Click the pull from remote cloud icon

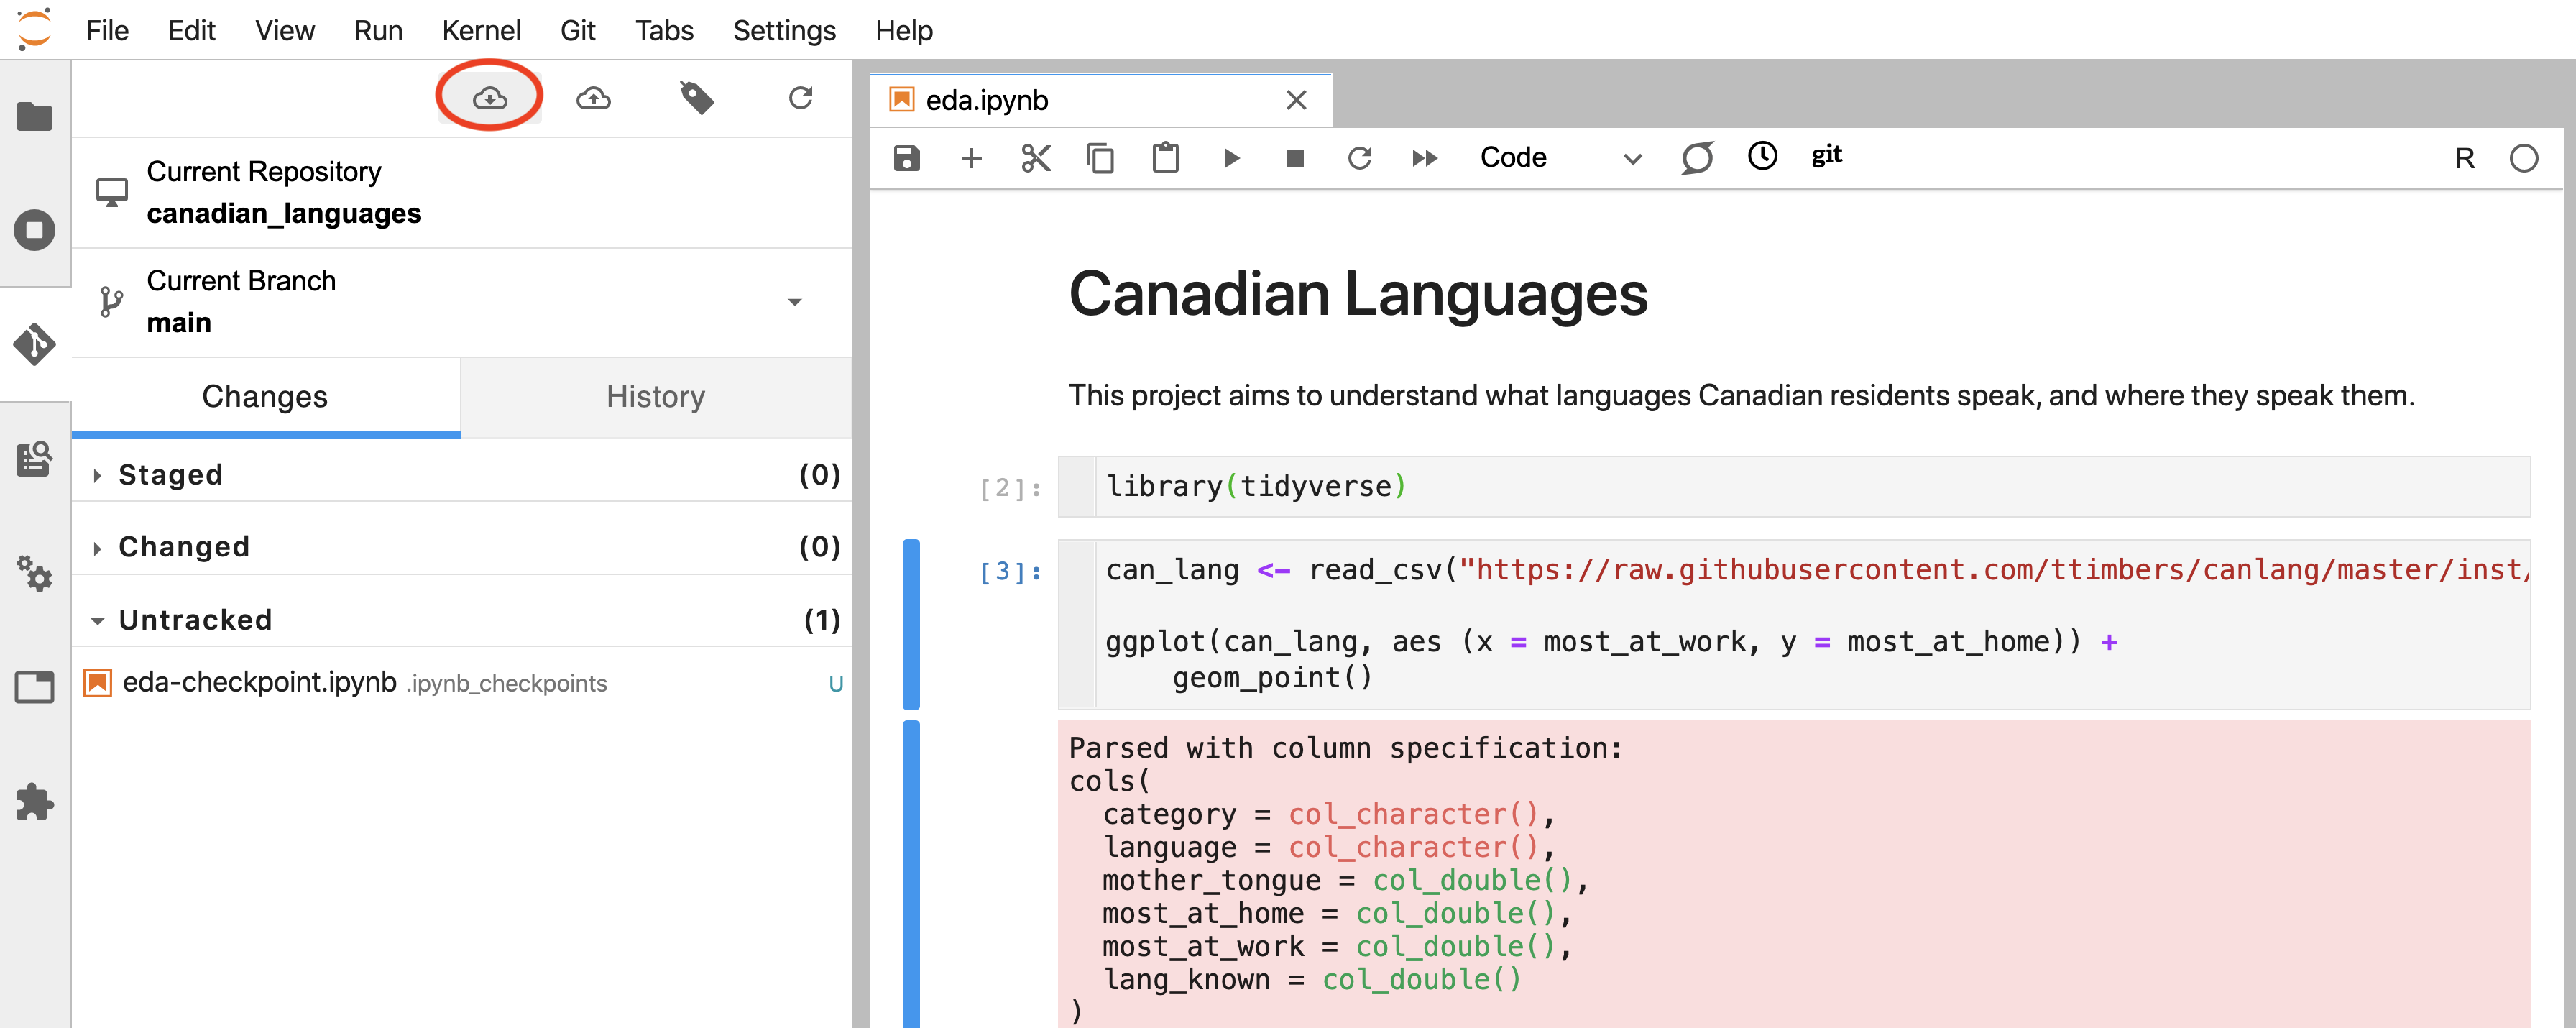pos(488,93)
